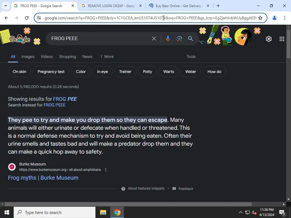Viewport: 291px width, 218px height.
Task: Filter by the In eye chip
Action: click(x=102, y=72)
